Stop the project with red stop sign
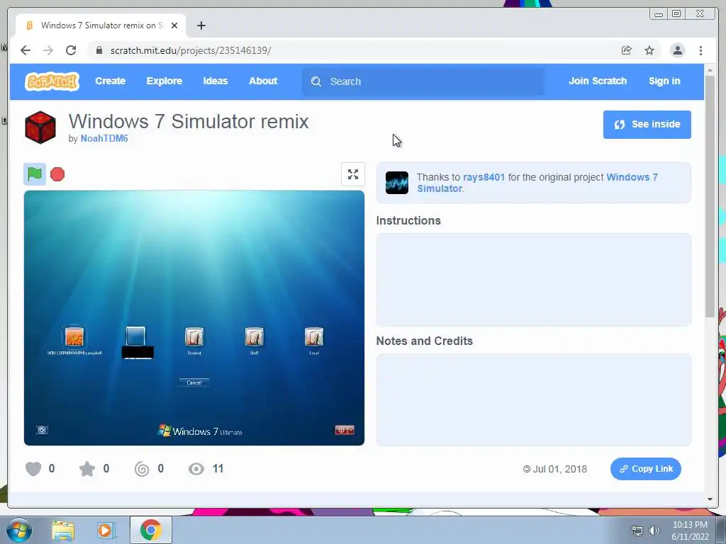 [x=57, y=174]
